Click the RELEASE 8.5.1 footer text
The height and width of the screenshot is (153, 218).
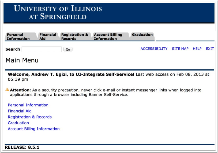tap(22, 147)
